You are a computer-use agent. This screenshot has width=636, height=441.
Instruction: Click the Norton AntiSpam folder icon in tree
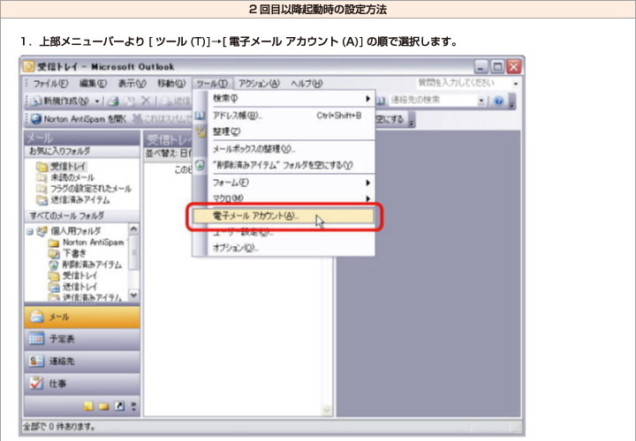(x=54, y=243)
